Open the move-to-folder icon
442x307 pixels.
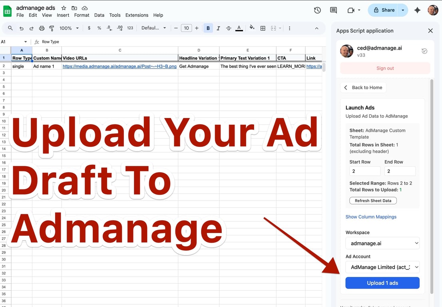click(x=74, y=8)
